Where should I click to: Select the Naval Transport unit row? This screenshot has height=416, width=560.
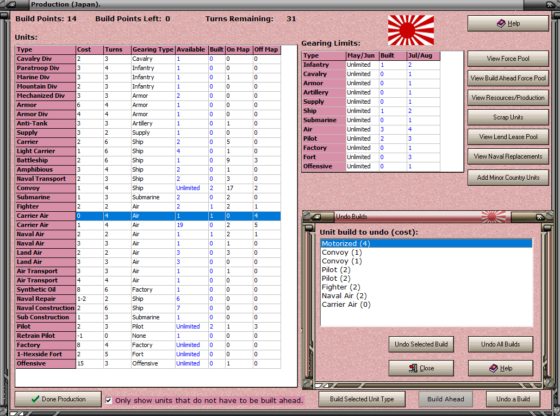point(148,179)
